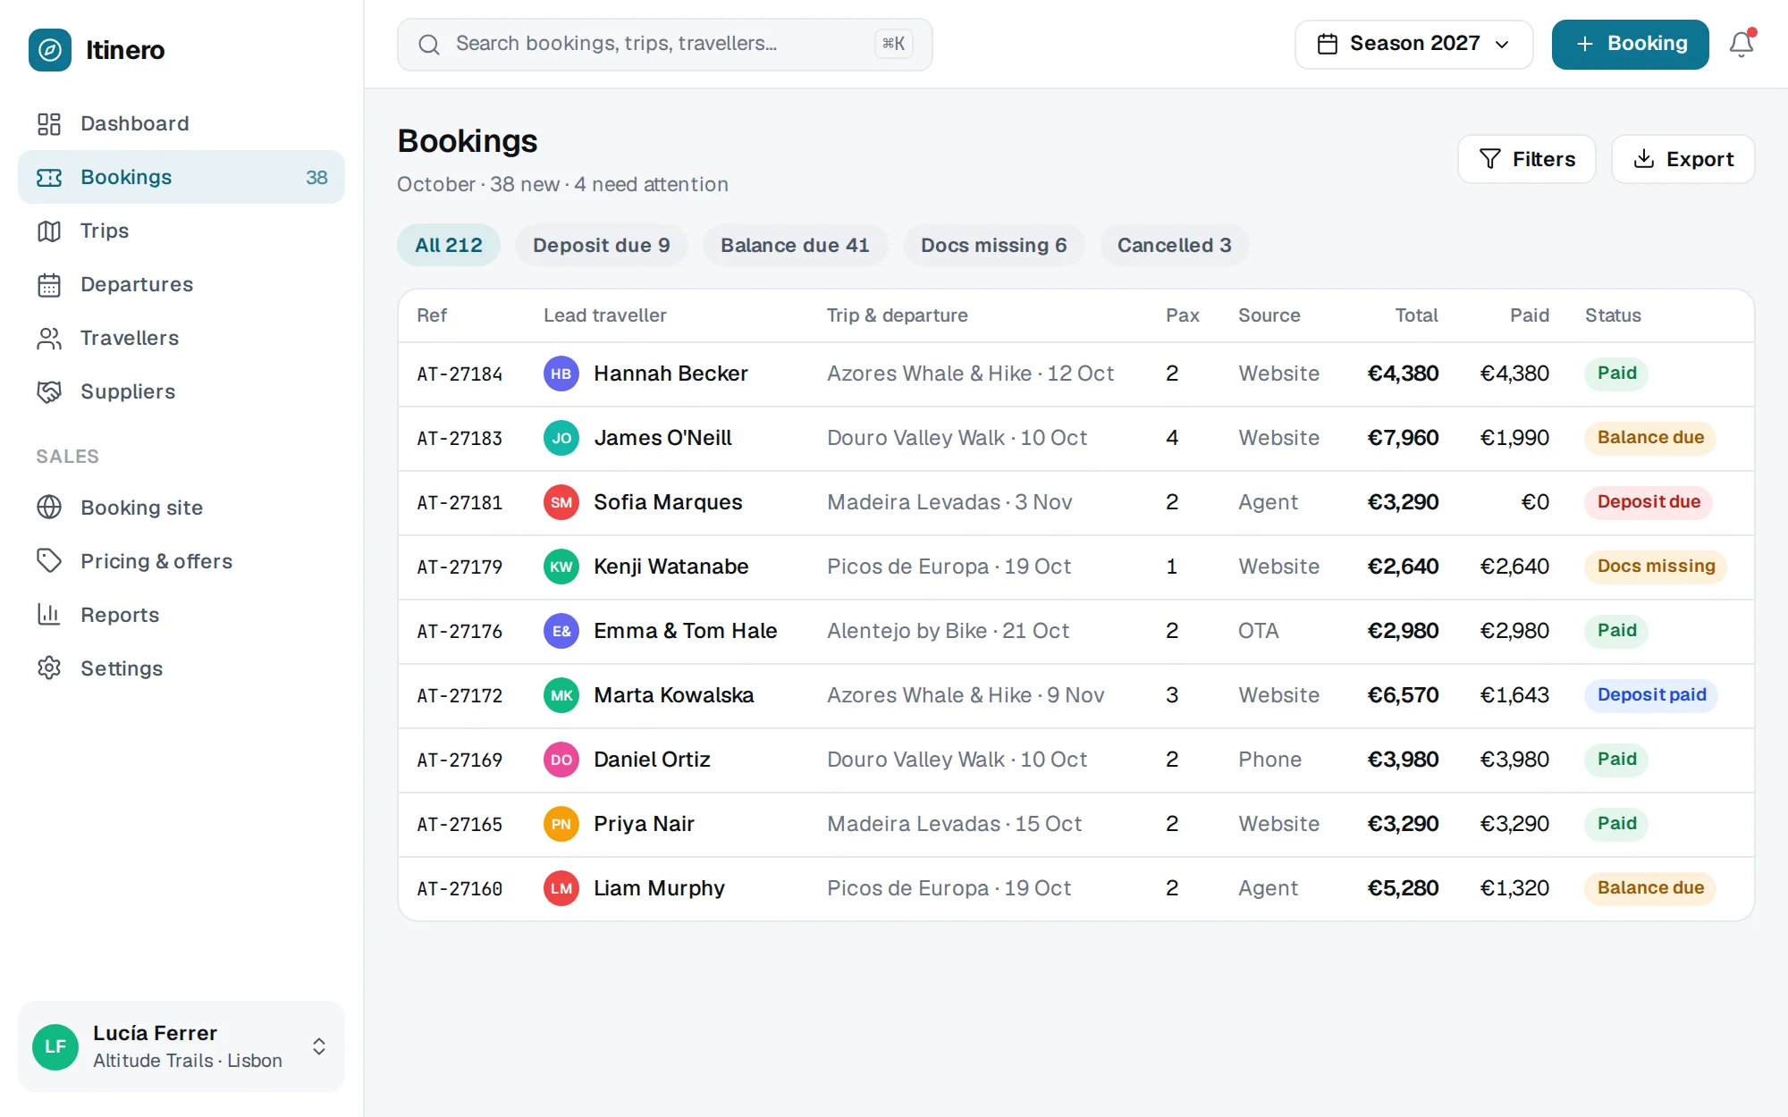Filter by Cancelled 3
Screen dimensions: 1788x1117
(1175, 245)
